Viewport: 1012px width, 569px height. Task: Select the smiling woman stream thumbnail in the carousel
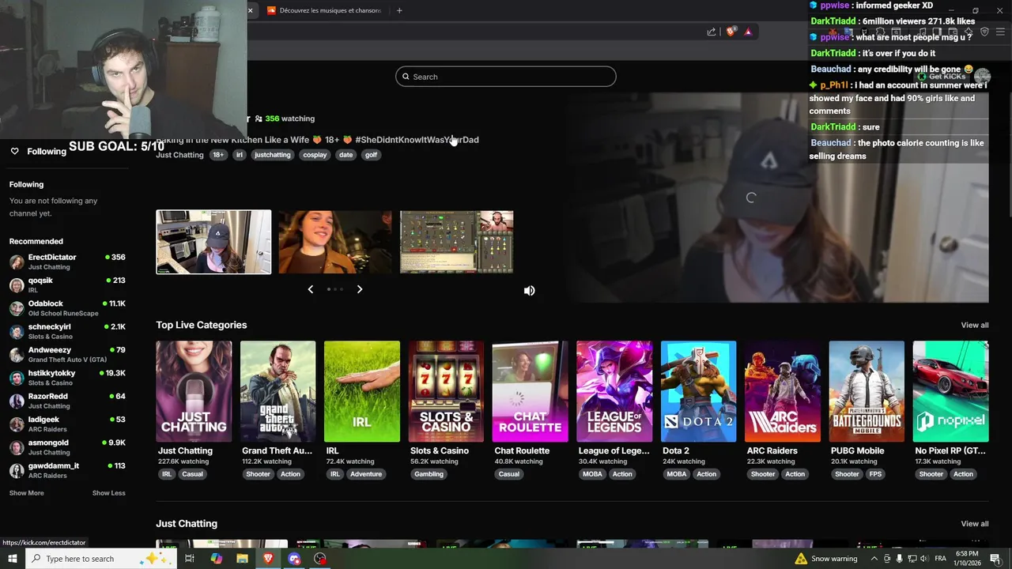coord(335,242)
